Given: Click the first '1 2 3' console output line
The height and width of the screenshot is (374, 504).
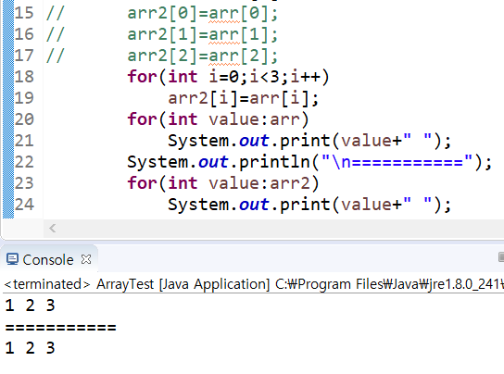Looking at the screenshot, I should click(30, 305).
